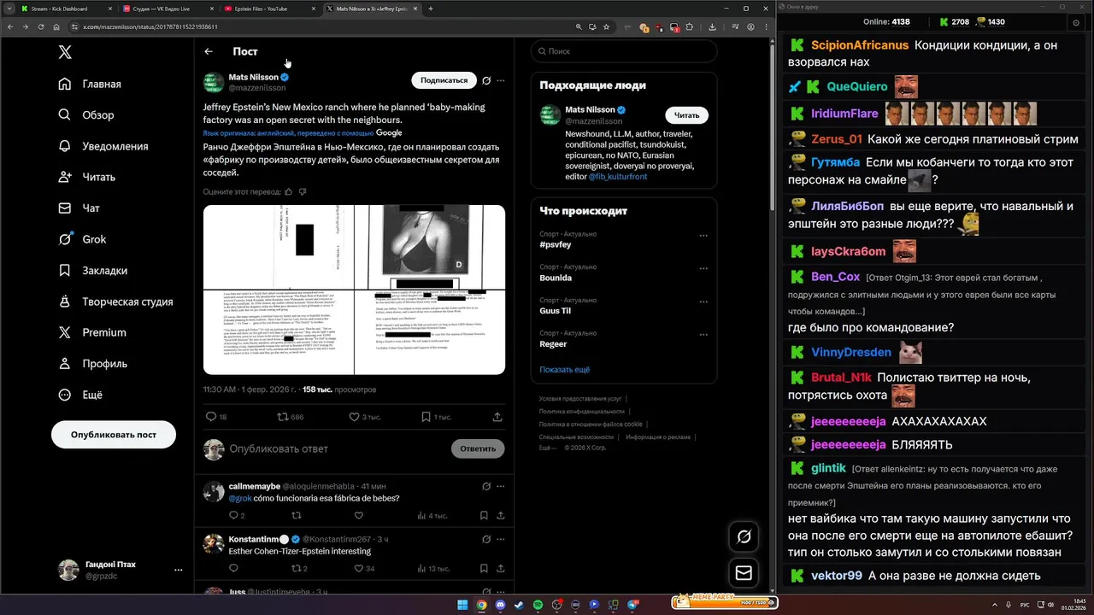Open the document images in the post
This screenshot has height=615, width=1094.
coord(354,290)
